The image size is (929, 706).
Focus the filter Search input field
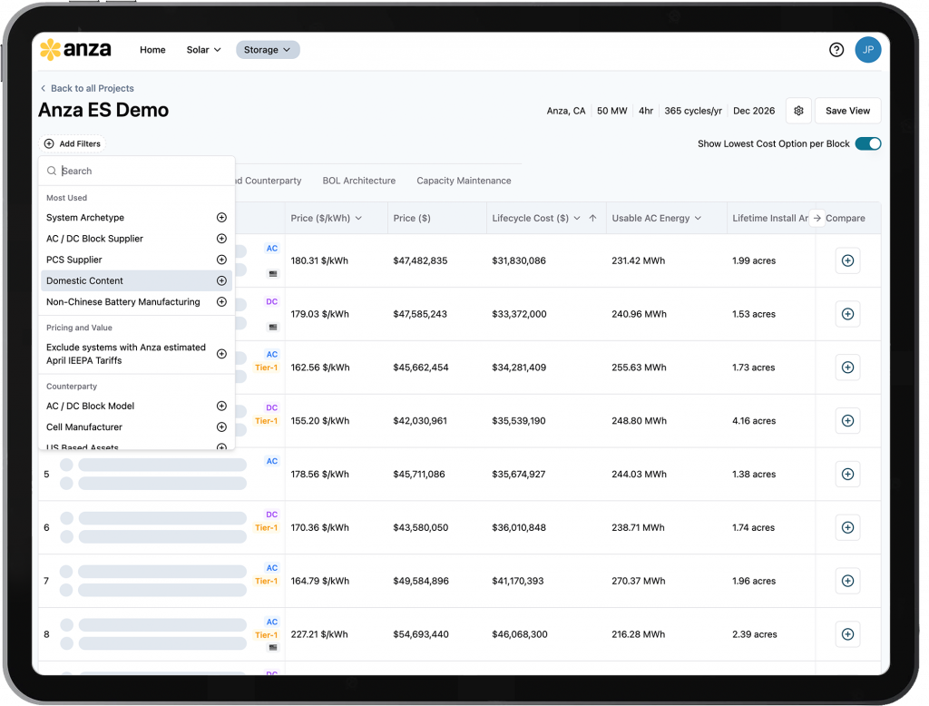pos(136,171)
